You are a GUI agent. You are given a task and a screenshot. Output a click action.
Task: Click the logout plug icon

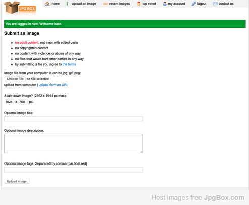pos(193,4)
